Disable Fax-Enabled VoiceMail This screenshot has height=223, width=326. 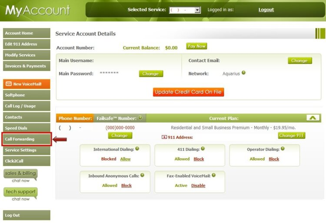198,185
